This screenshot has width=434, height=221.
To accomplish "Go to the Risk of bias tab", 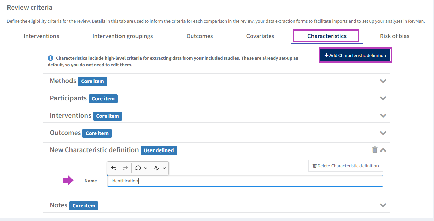I will [395, 36].
